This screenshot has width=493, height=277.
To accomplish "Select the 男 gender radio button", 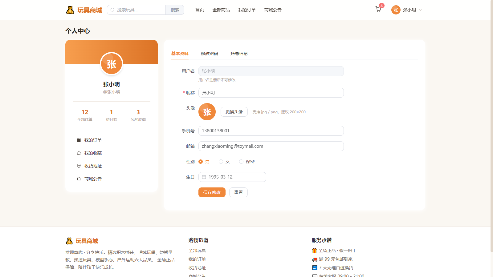I will (x=201, y=162).
